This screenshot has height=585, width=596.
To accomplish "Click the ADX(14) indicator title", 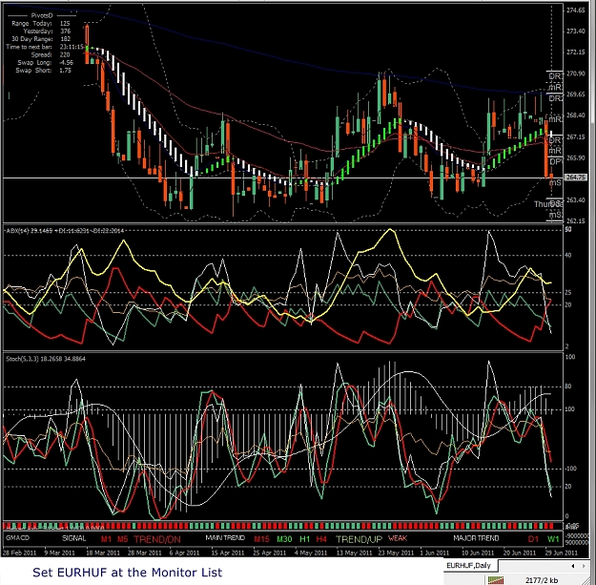I will (66, 231).
